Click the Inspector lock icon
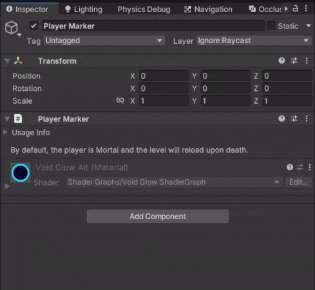The image size is (315, 290). 296,8
